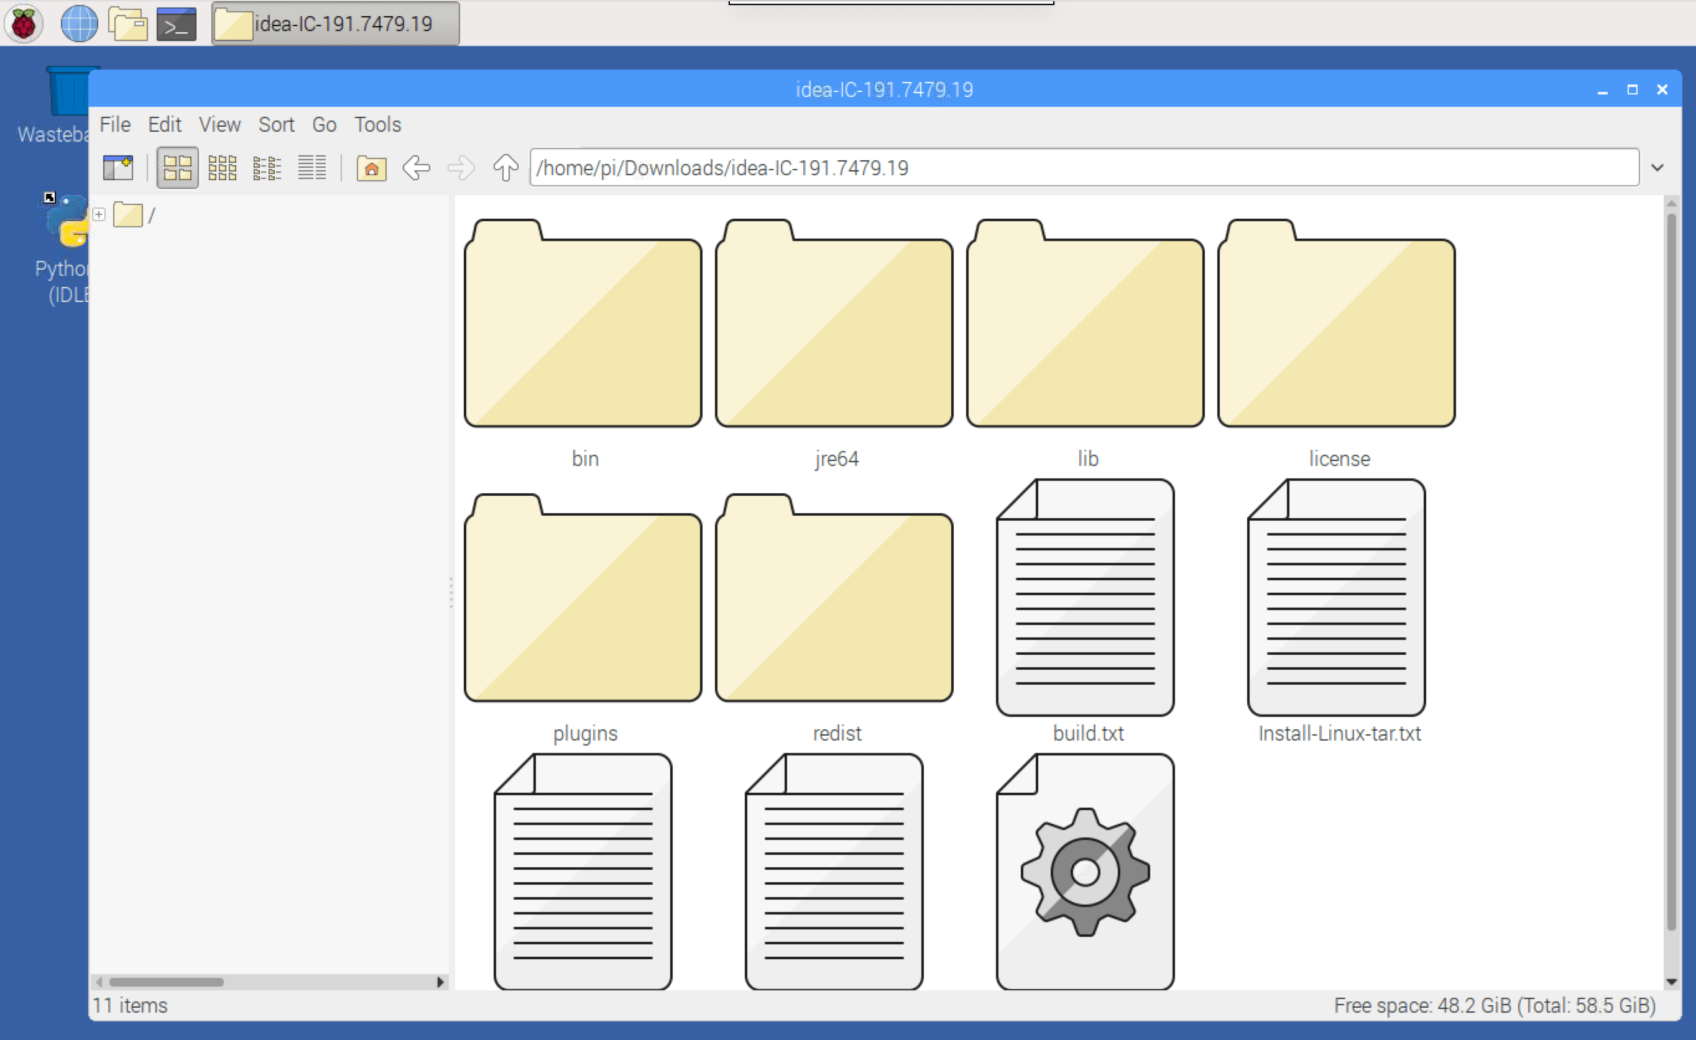The width and height of the screenshot is (1696, 1040).
Task: Click the forward navigation button
Action: (460, 167)
